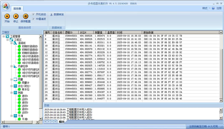Image resolution: width=224 pixels, height=129 pixels.
Task: Select tree item 进坝3
Action: point(25,109)
